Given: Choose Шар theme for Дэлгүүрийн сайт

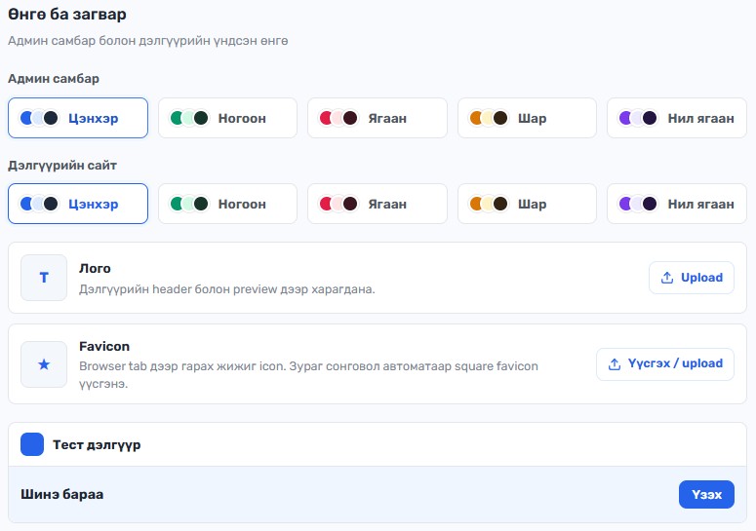Looking at the screenshot, I should 527,204.
